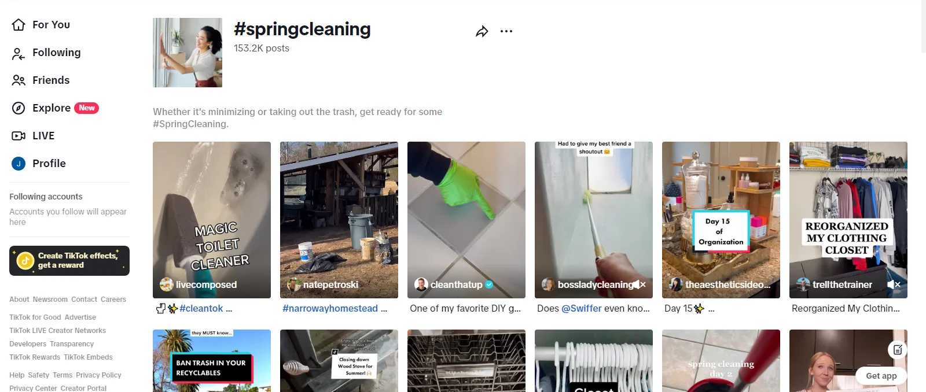Open Explore with the compass icon
Image resolution: width=926 pixels, height=392 pixels.
tap(55, 108)
